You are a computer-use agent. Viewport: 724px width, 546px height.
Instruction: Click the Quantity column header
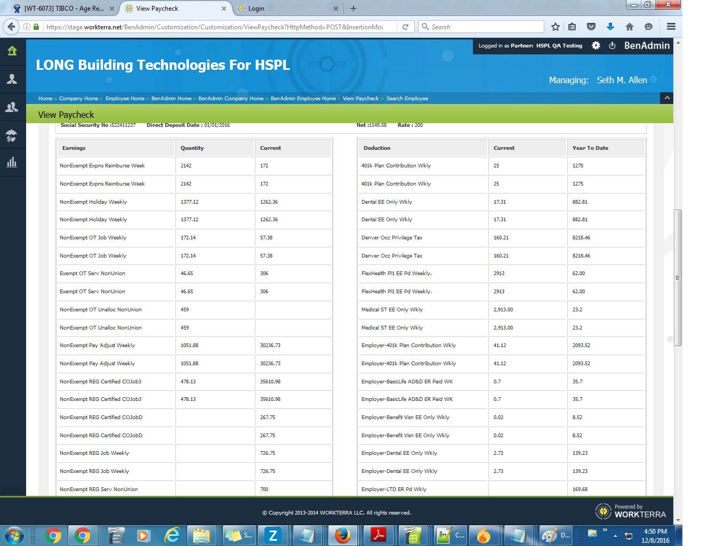(x=214, y=148)
